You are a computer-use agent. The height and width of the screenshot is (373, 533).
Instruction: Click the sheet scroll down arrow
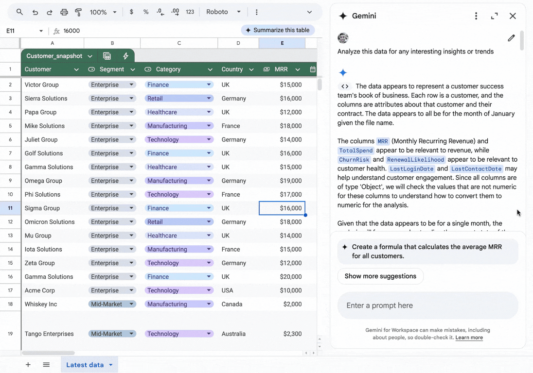[x=319, y=346]
